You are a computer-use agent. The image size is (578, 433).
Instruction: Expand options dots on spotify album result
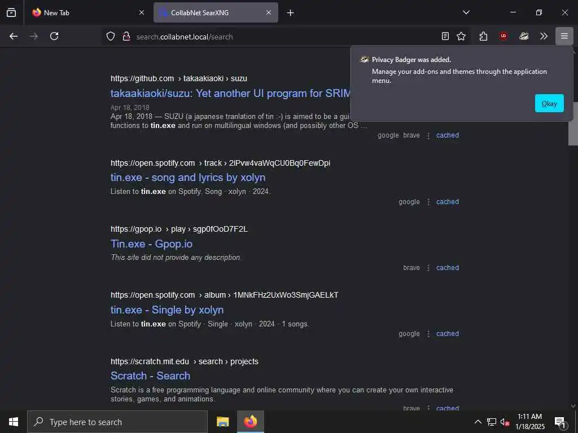pos(428,334)
